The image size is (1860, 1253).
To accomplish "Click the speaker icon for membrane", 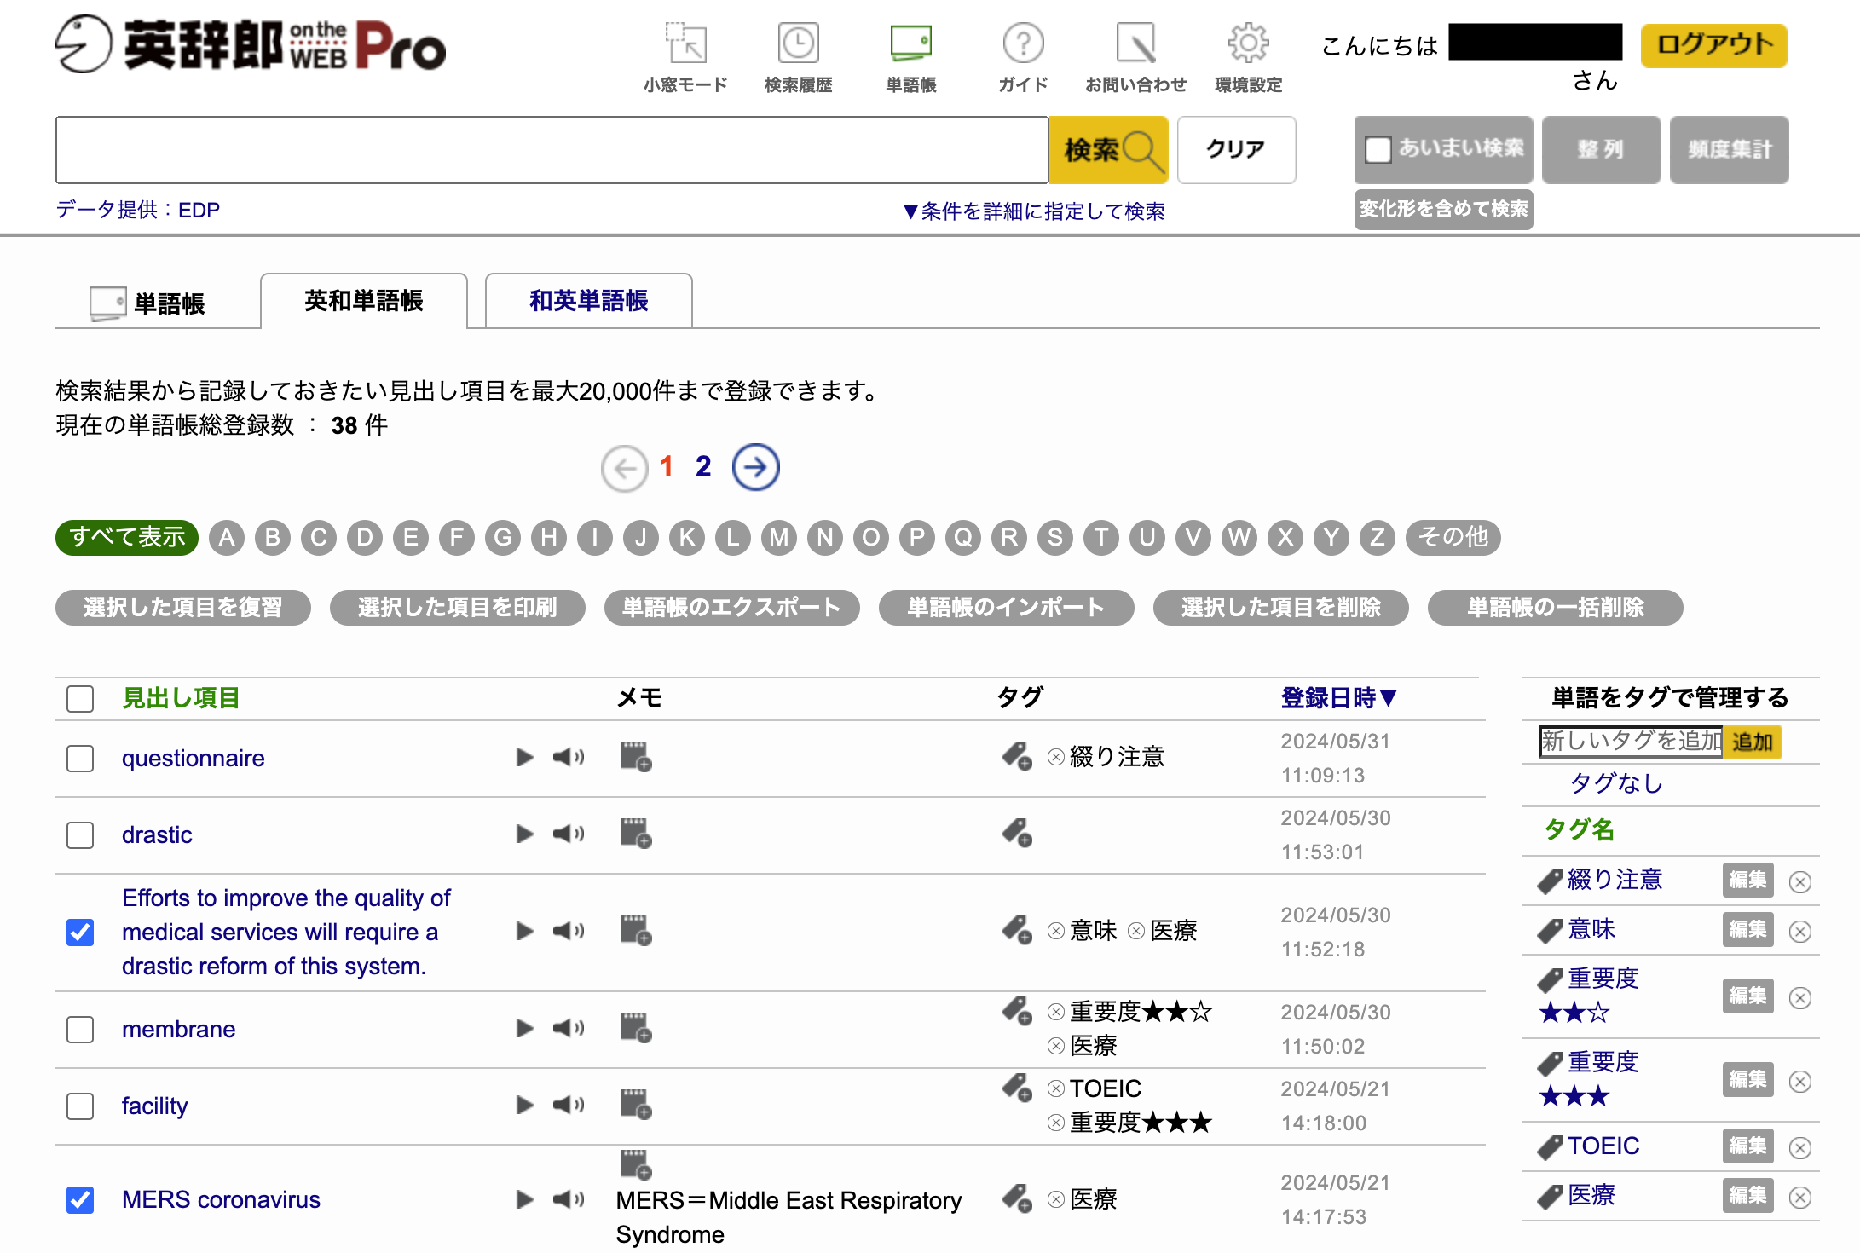I will click(569, 1028).
